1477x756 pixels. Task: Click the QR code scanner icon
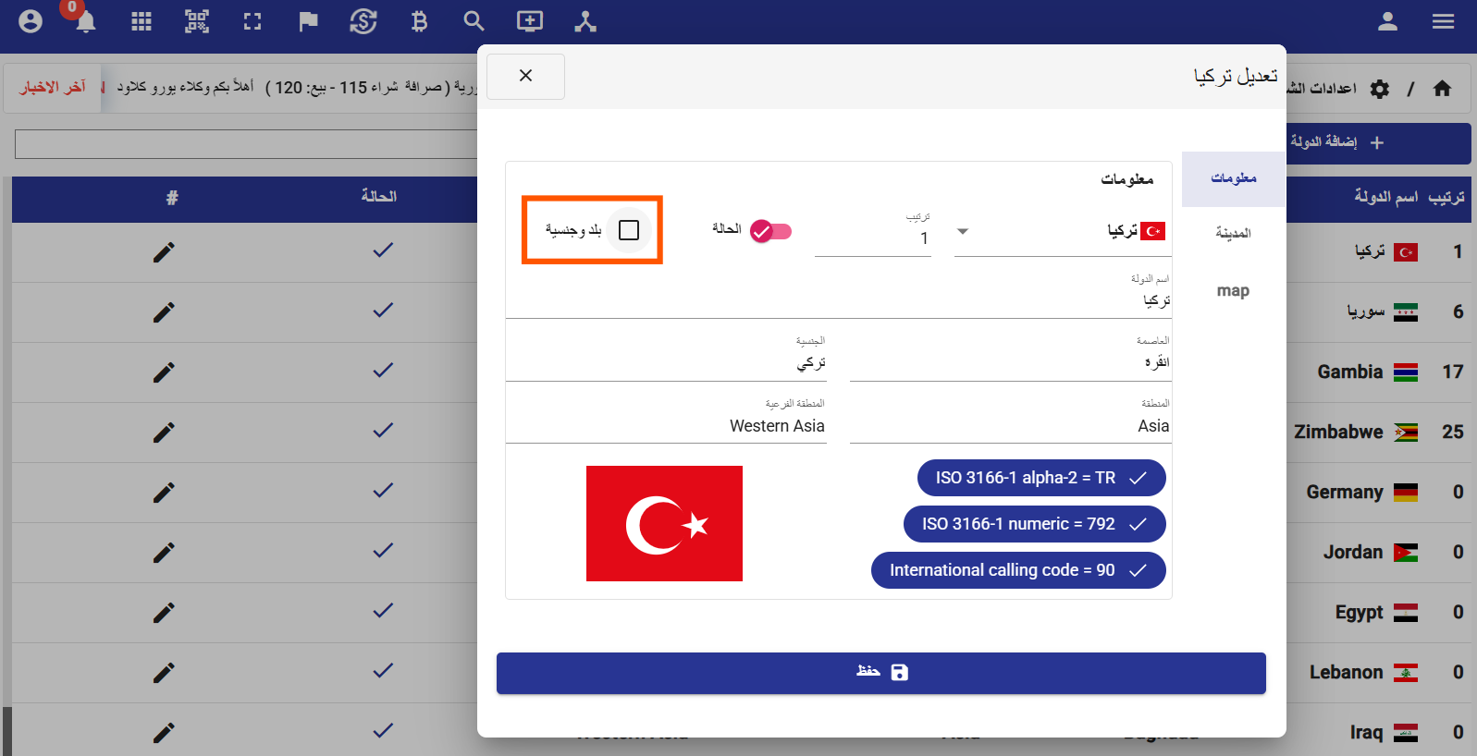click(x=197, y=22)
